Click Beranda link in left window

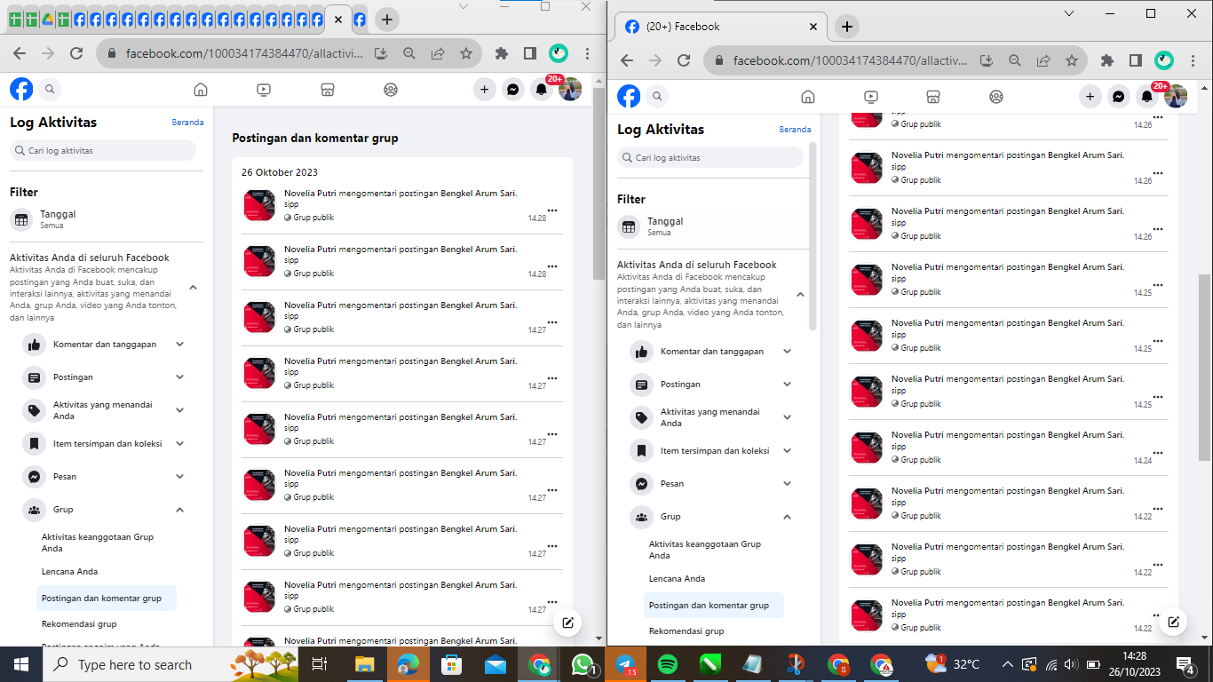click(187, 123)
